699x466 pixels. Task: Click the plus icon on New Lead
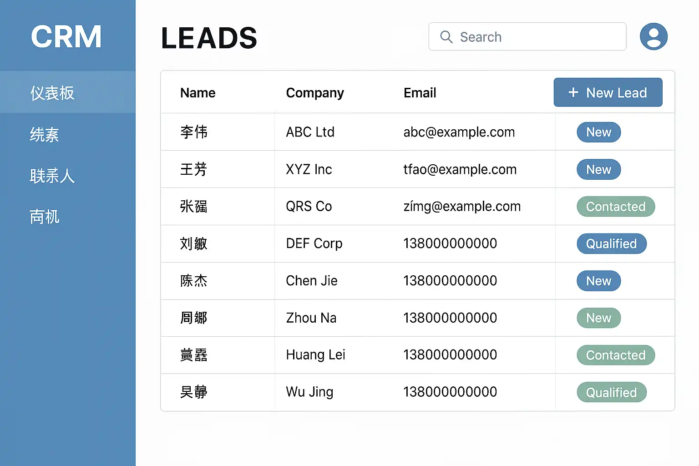coord(573,92)
